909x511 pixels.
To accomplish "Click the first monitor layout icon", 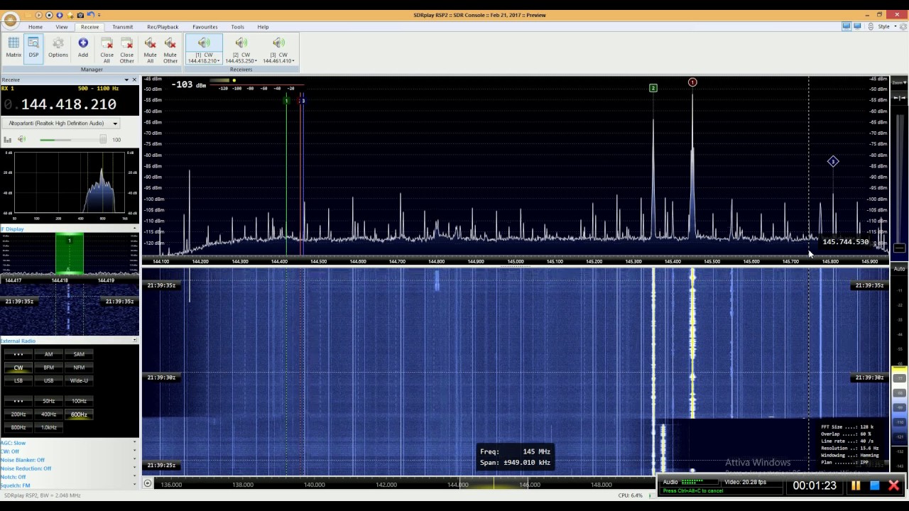I will coord(847,27).
